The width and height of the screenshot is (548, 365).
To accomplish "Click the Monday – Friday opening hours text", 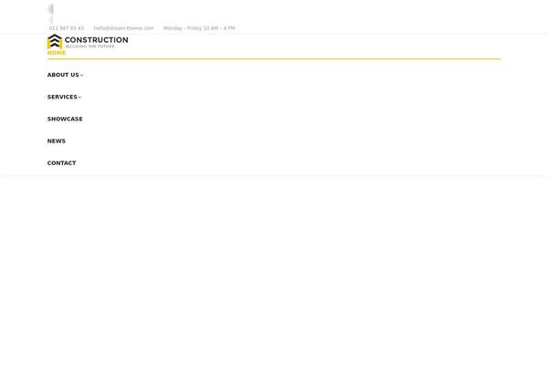I will pos(199,28).
